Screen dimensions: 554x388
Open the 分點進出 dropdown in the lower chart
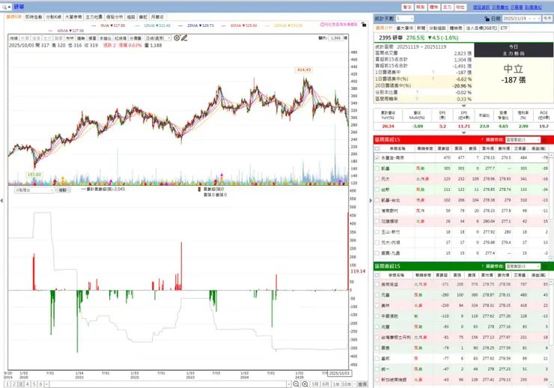[34, 190]
